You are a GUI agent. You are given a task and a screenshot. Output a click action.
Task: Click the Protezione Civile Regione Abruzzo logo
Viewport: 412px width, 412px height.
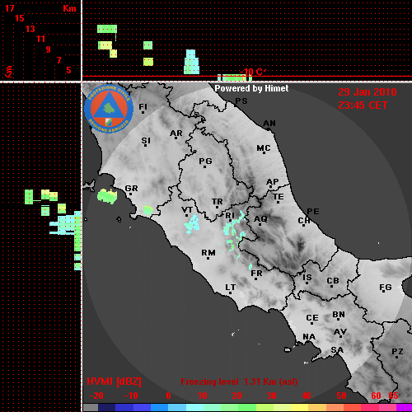109,109
